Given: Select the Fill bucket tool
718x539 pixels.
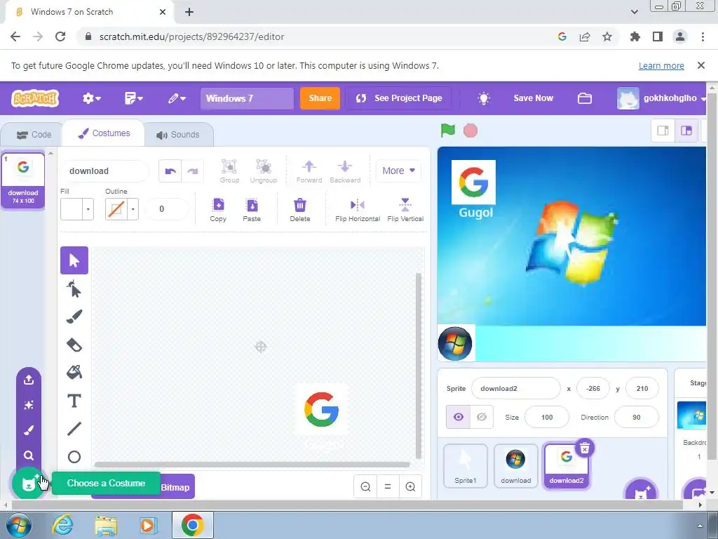Looking at the screenshot, I should pyautogui.click(x=74, y=372).
